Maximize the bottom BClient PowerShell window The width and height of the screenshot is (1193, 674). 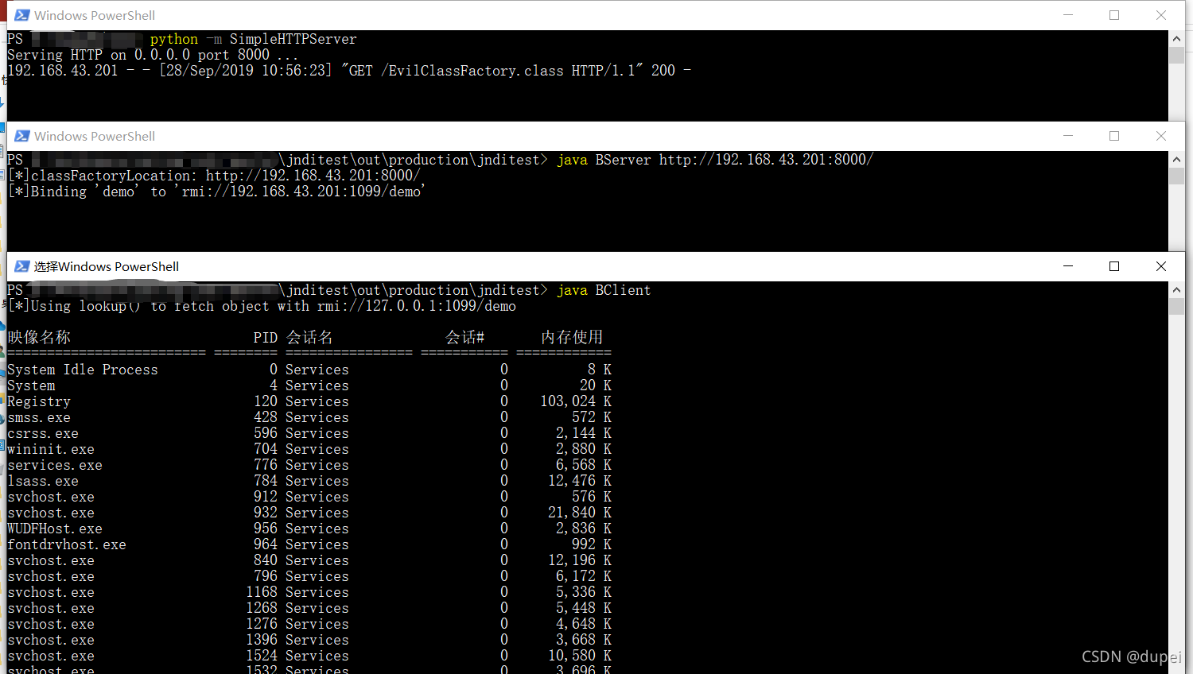pos(1114,266)
